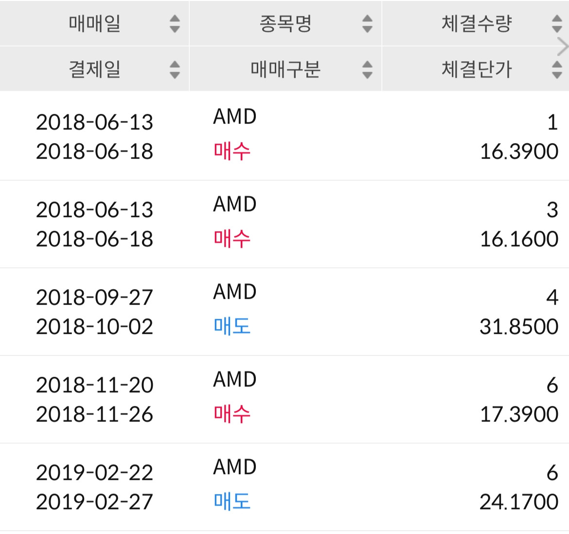This screenshot has height=534, width=569.
Task: Click sort arrows next to 종목명
Action: 368,23
